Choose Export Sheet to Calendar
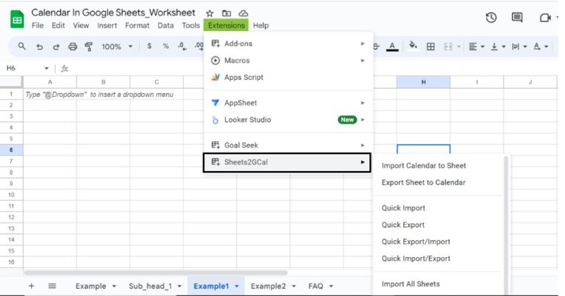This screenshot has height=296, width=565. tap(424, 182)
